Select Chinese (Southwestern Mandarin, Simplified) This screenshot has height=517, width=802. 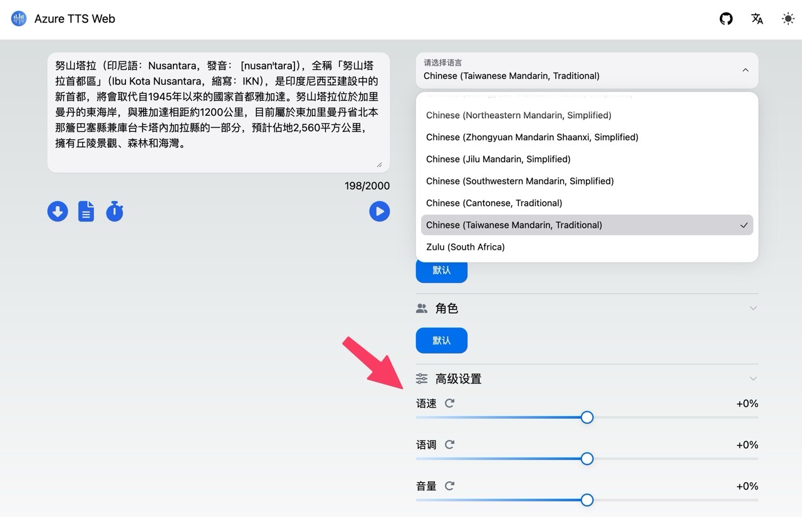pos(587,181)
